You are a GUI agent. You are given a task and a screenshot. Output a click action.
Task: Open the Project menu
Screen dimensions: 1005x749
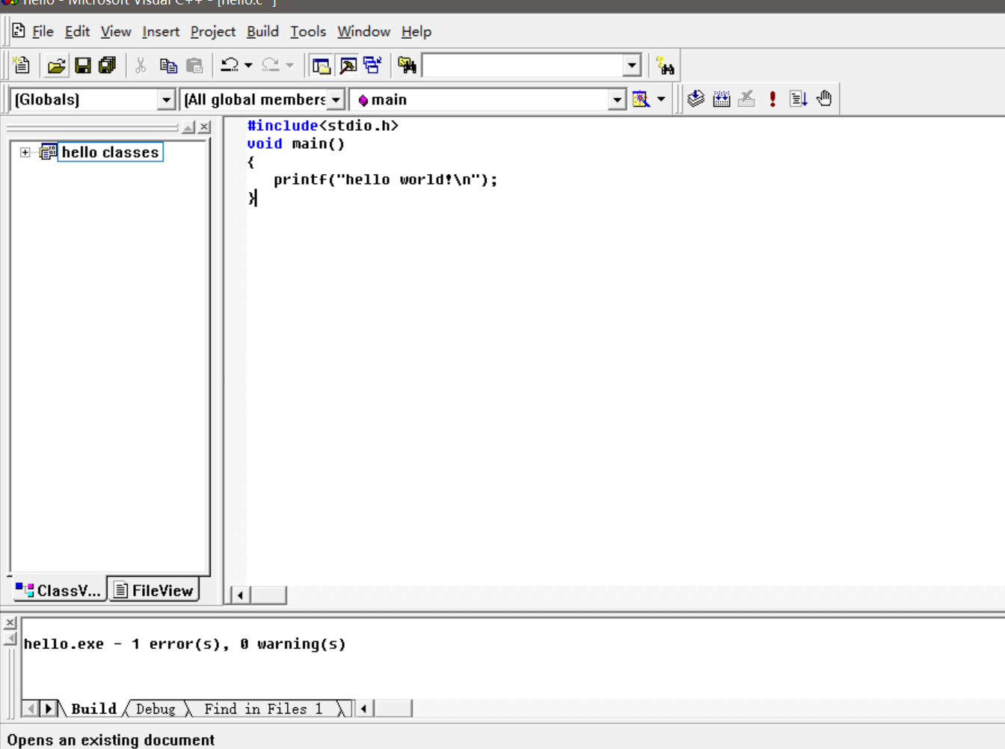pyautogui.click(x=213, y=31)
